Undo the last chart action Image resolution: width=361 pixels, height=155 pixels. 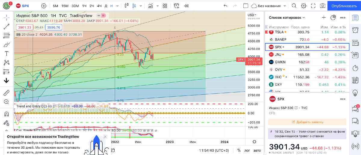click(225, 6)
